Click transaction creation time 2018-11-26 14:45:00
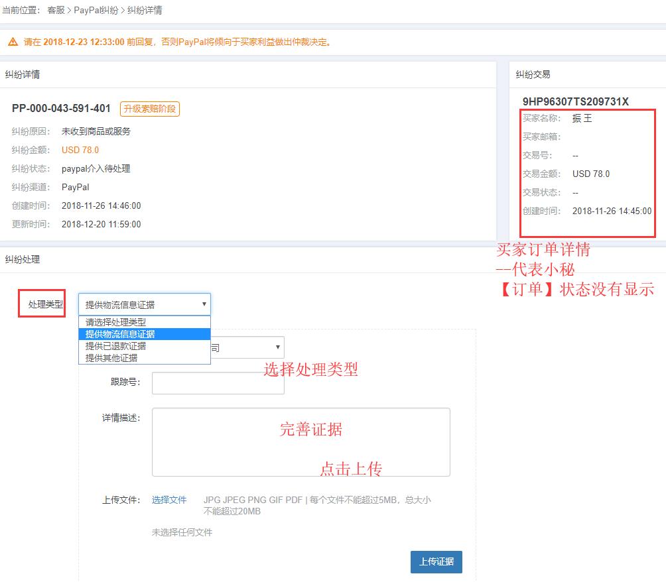Viewport: 666px width, 582px height. [x=612, y=211]
